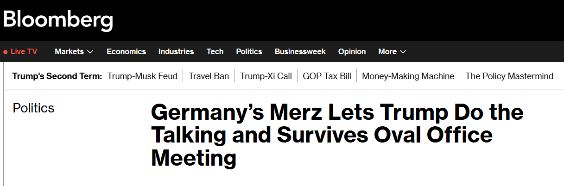
Task: Select Politics in the navigation bar
Action: pos(249,52)
